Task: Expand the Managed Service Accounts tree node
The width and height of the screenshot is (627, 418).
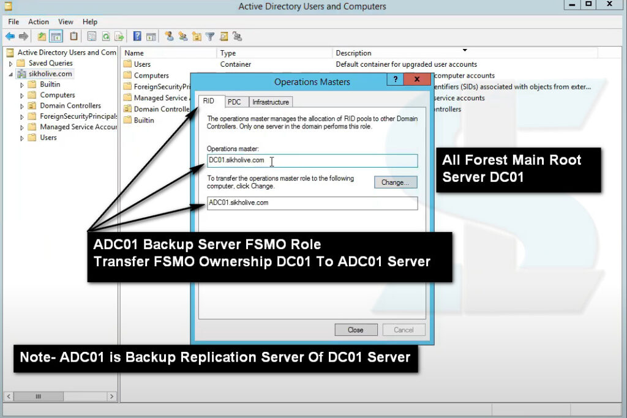Action: coord(22,127)
